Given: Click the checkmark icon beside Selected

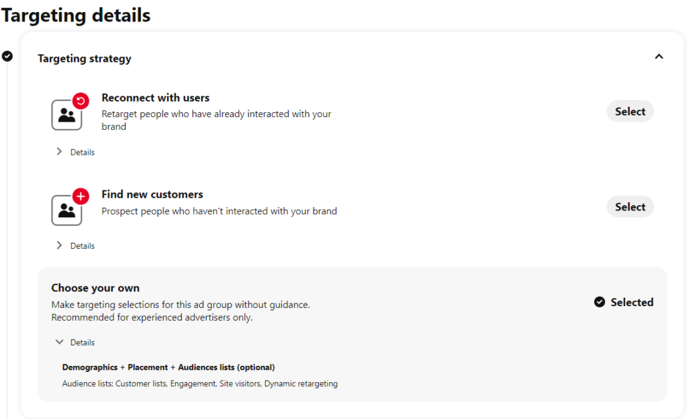Looking at the screenshot, I should [600, 303].
